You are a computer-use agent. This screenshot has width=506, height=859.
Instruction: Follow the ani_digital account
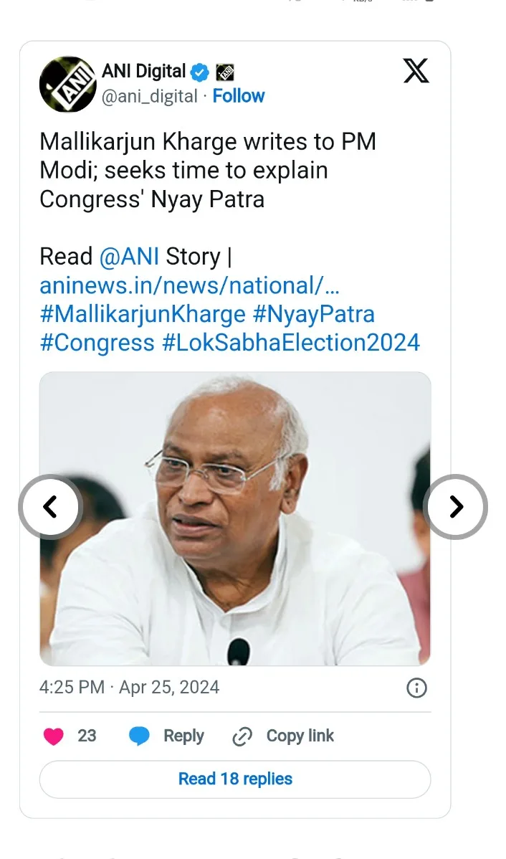(x=239, y=96)
